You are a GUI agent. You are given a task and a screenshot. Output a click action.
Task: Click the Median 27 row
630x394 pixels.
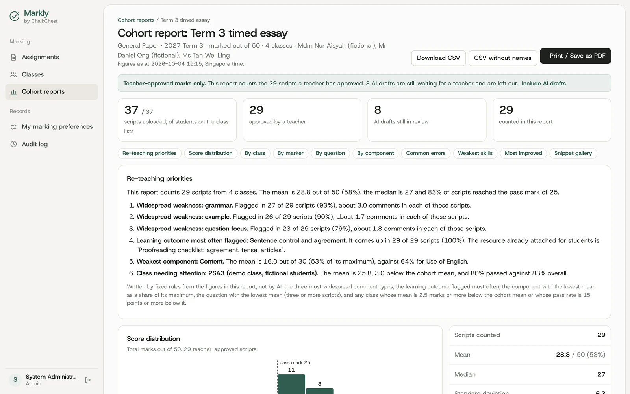(x=530, y=375)
